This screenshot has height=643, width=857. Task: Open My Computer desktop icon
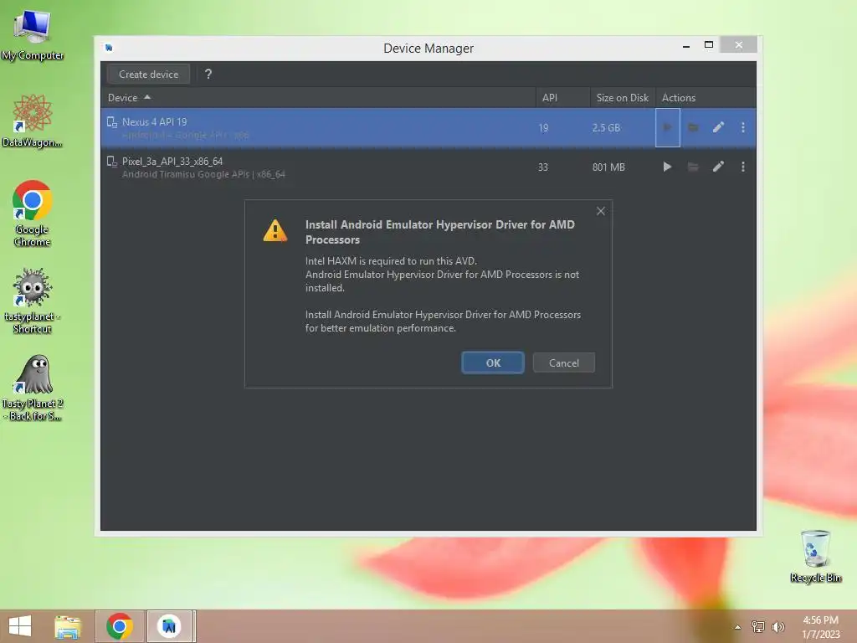(33, 35)
